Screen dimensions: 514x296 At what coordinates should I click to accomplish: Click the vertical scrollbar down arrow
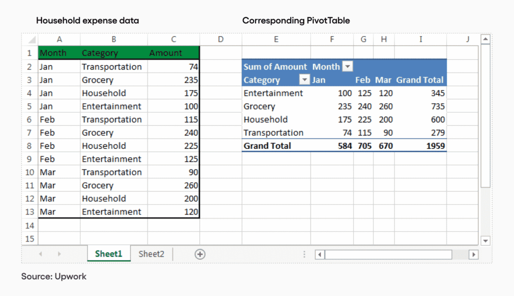click(x=485, y=241)
